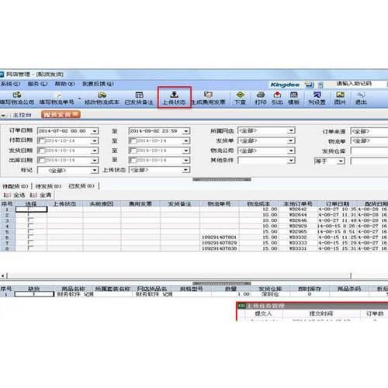Expand the 上传状态 filter dropdown
Viewport: 388px width, 388px height.
click(x=185, y=170)
